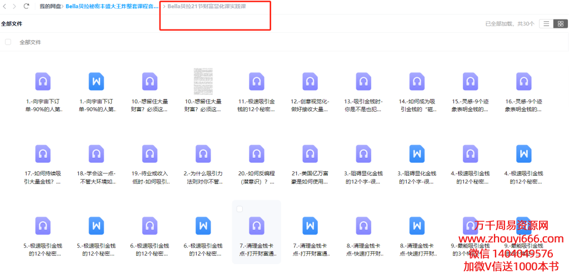Open Word document 6.-极速吸引金钱
Screen dimensions: 569x273
point(203,226)
